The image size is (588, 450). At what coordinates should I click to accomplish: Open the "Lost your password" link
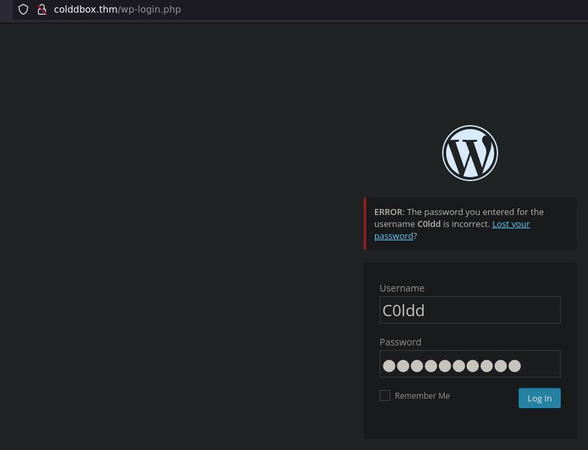[511, 224]
